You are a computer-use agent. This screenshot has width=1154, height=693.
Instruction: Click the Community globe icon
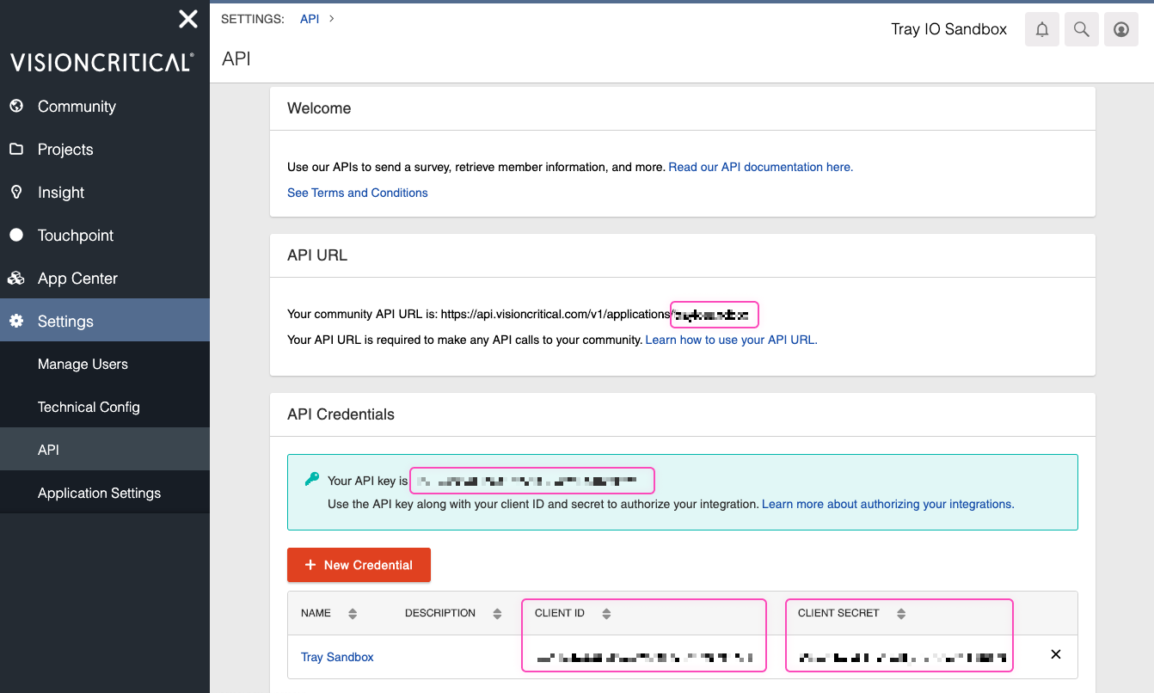tap(16, 107)
